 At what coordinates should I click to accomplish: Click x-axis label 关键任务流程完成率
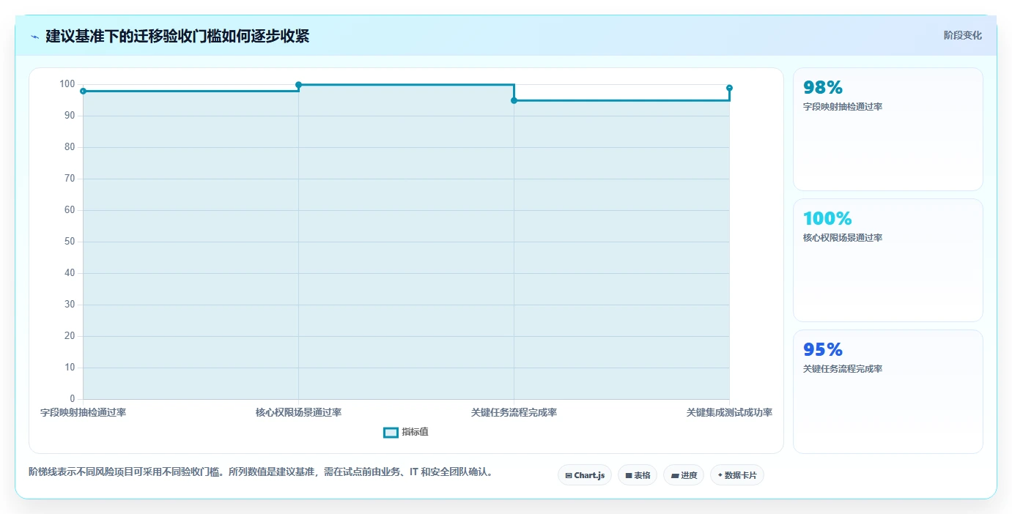tap(514, 412)
